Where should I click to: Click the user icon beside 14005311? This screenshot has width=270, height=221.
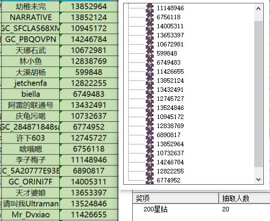pos(150,26)
